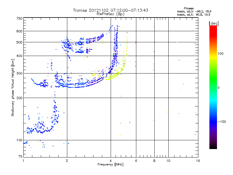This screenshot has height=175, width=233.
Task: Click the x-axis '4' tick label
Action: pos(111,161)
